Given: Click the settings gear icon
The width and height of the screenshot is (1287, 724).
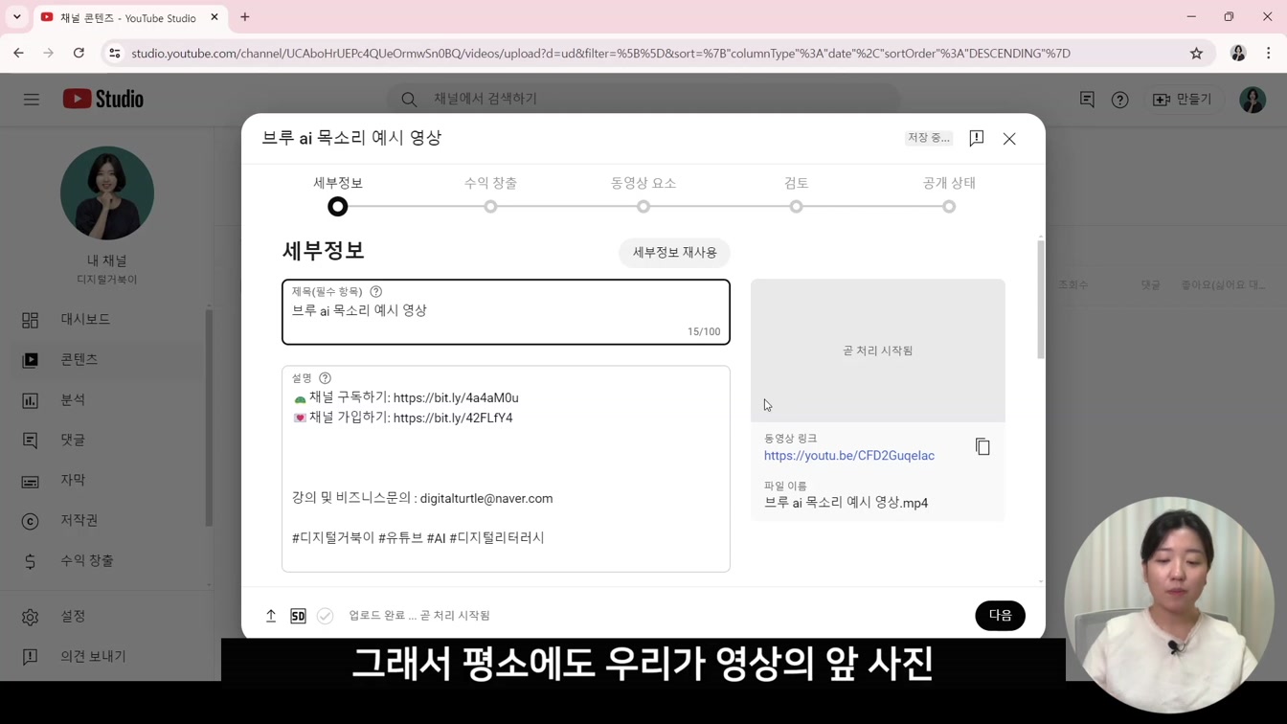Looking at the screenshot, I should point(31,617).
